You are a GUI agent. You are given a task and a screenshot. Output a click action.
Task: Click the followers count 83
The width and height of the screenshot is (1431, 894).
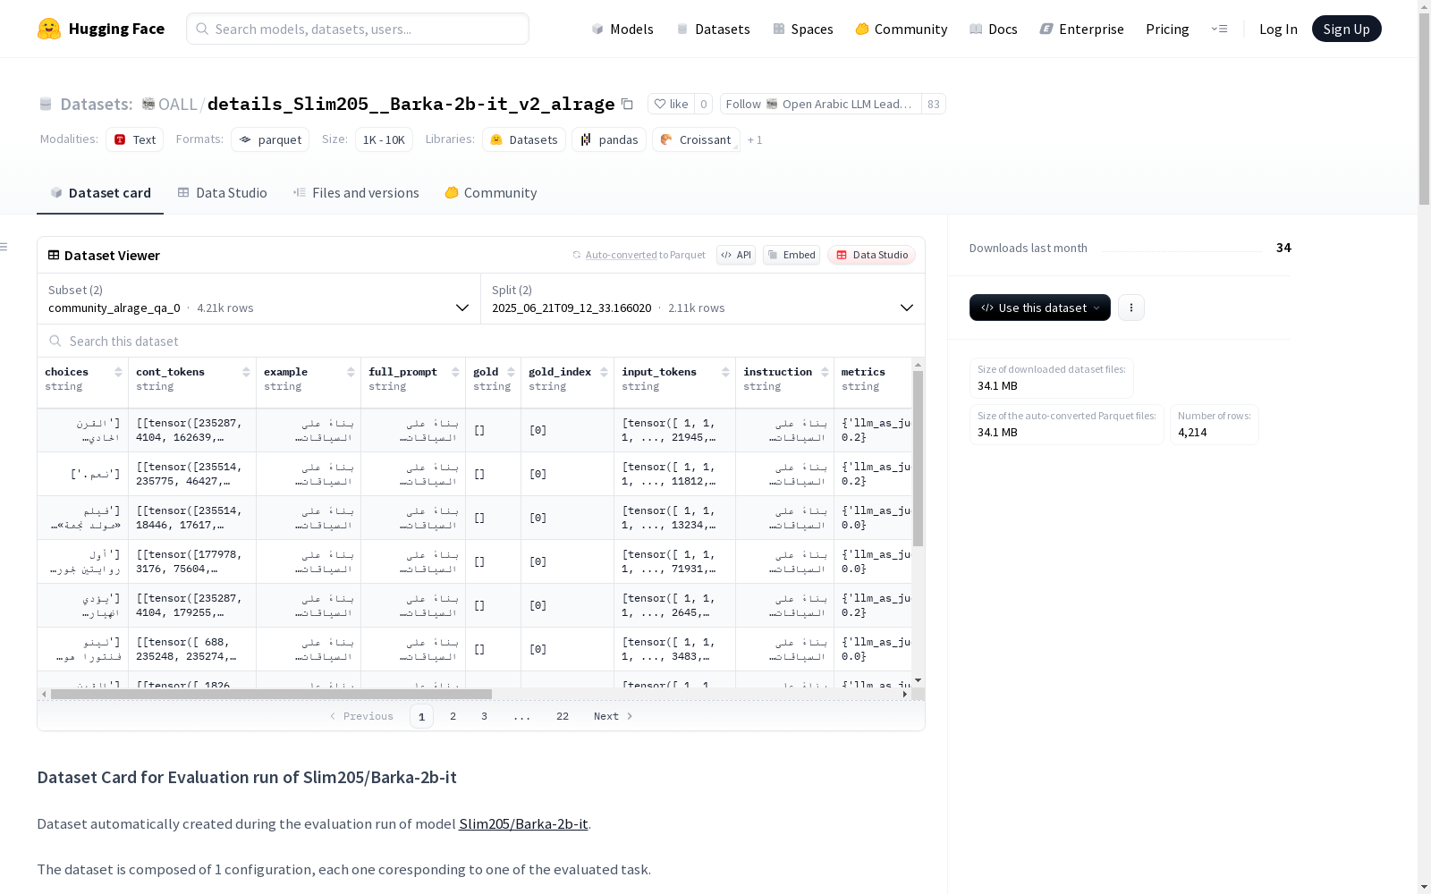click(934, 104)
